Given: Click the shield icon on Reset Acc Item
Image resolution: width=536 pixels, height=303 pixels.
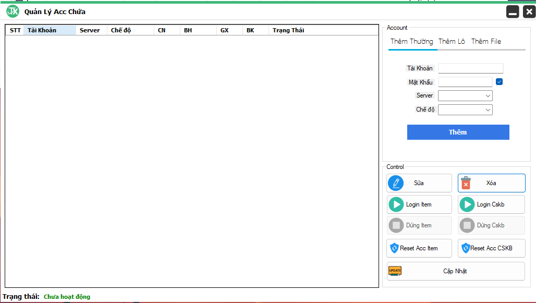Looking at the screenshot, I should coord(395,248).
